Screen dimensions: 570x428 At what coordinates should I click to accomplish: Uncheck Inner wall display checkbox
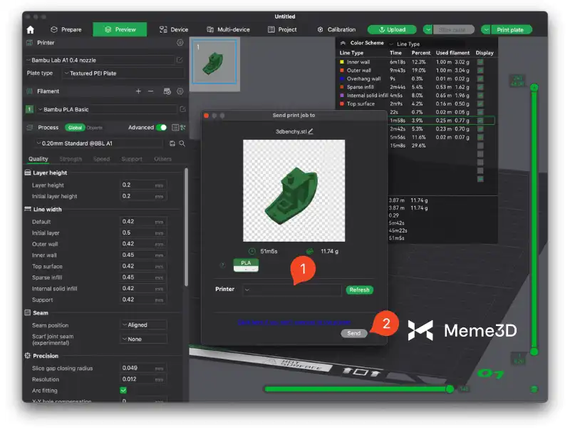pyautogui.click(x=480, y=62)
